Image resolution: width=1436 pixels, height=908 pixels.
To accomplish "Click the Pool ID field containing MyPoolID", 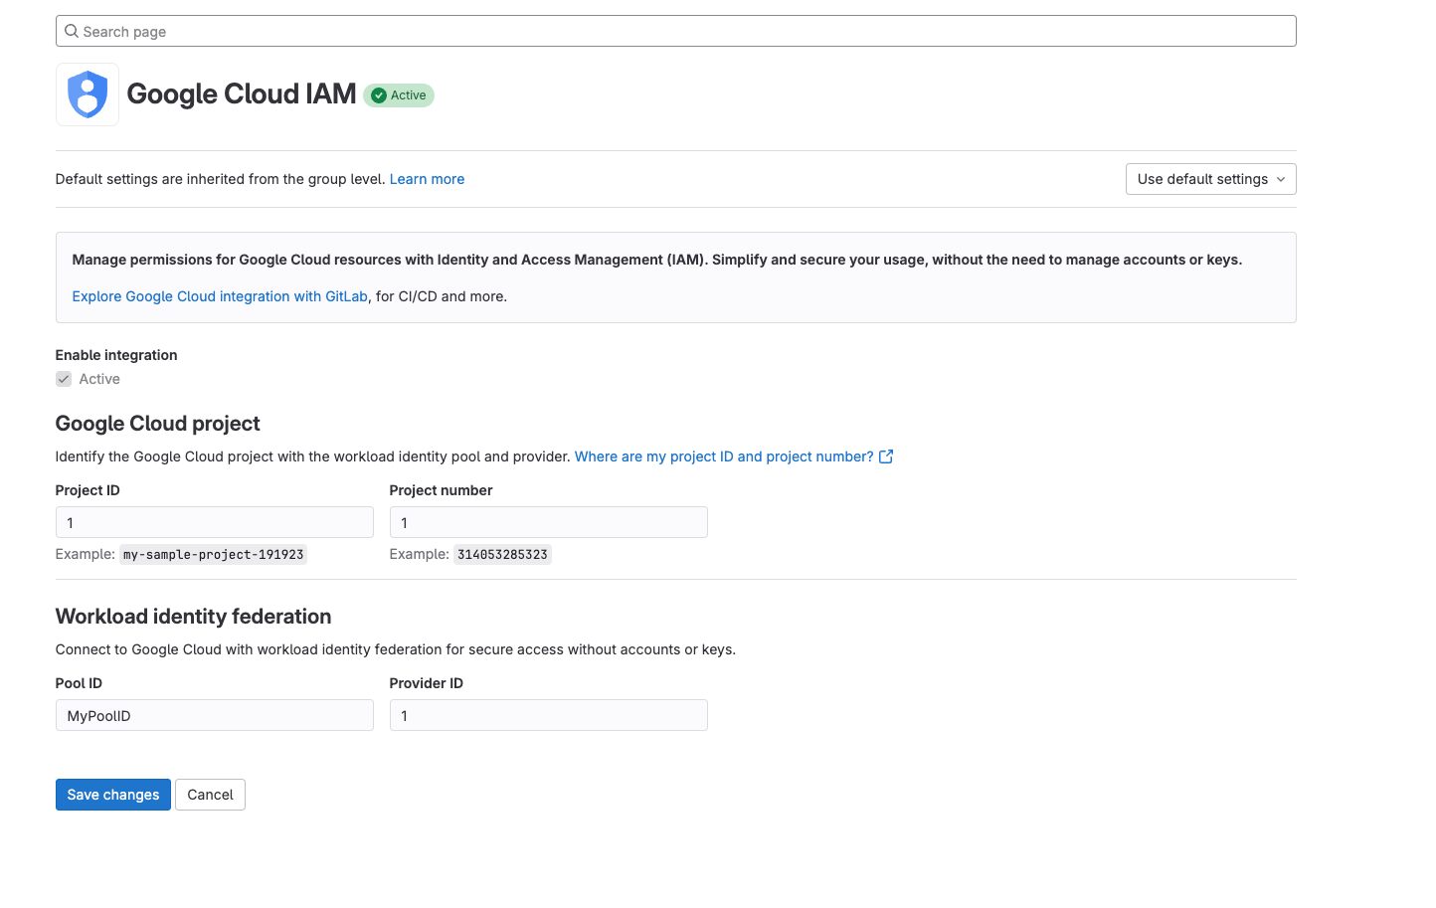I will (215, 715).
